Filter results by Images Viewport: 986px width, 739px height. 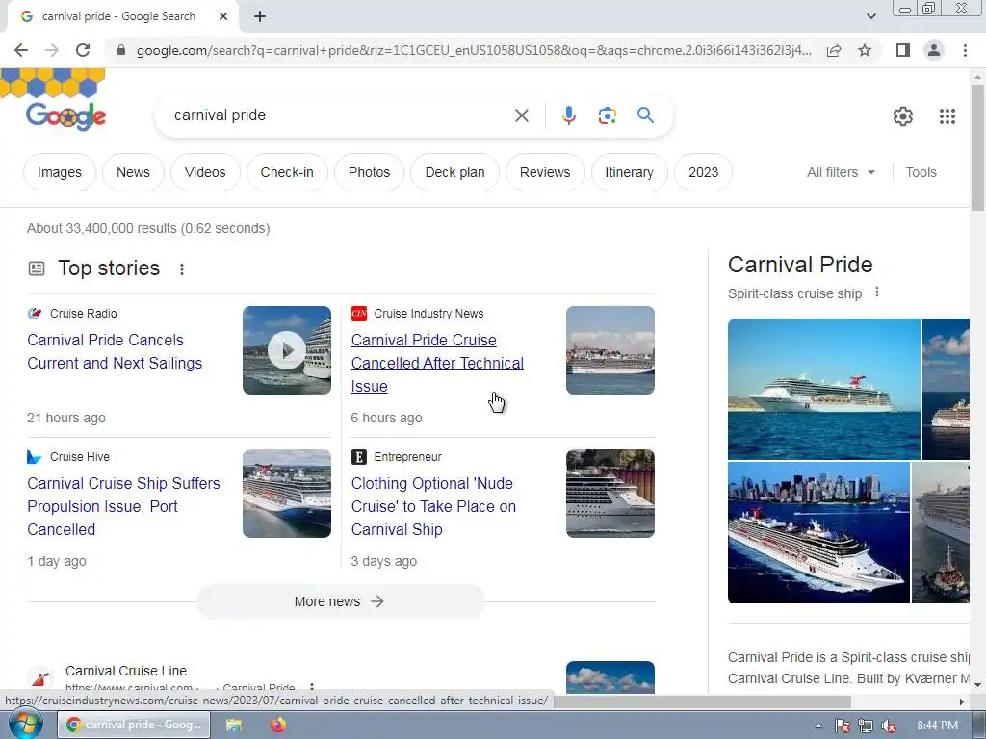point(59,172)
